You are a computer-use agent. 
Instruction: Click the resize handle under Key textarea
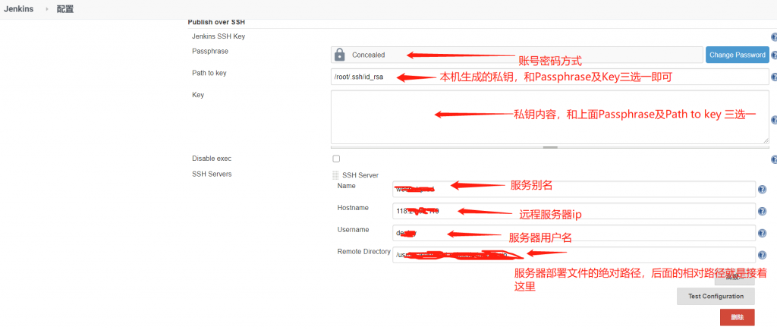coord(550,147)
